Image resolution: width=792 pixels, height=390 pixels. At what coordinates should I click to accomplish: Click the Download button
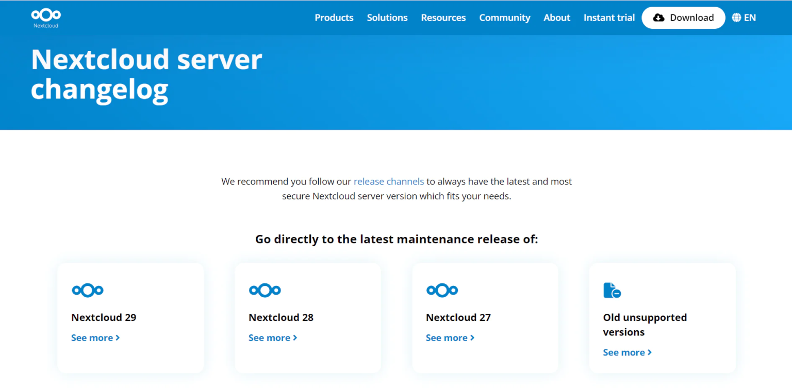683,17
